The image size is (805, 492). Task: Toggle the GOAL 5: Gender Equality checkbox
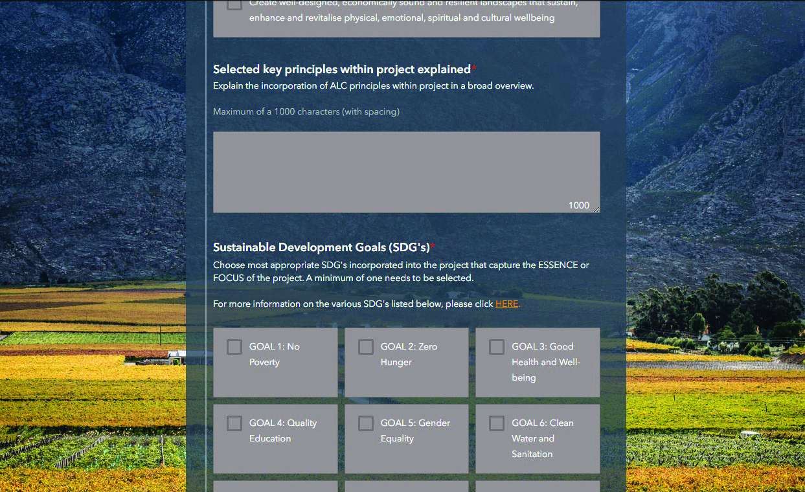366,423
